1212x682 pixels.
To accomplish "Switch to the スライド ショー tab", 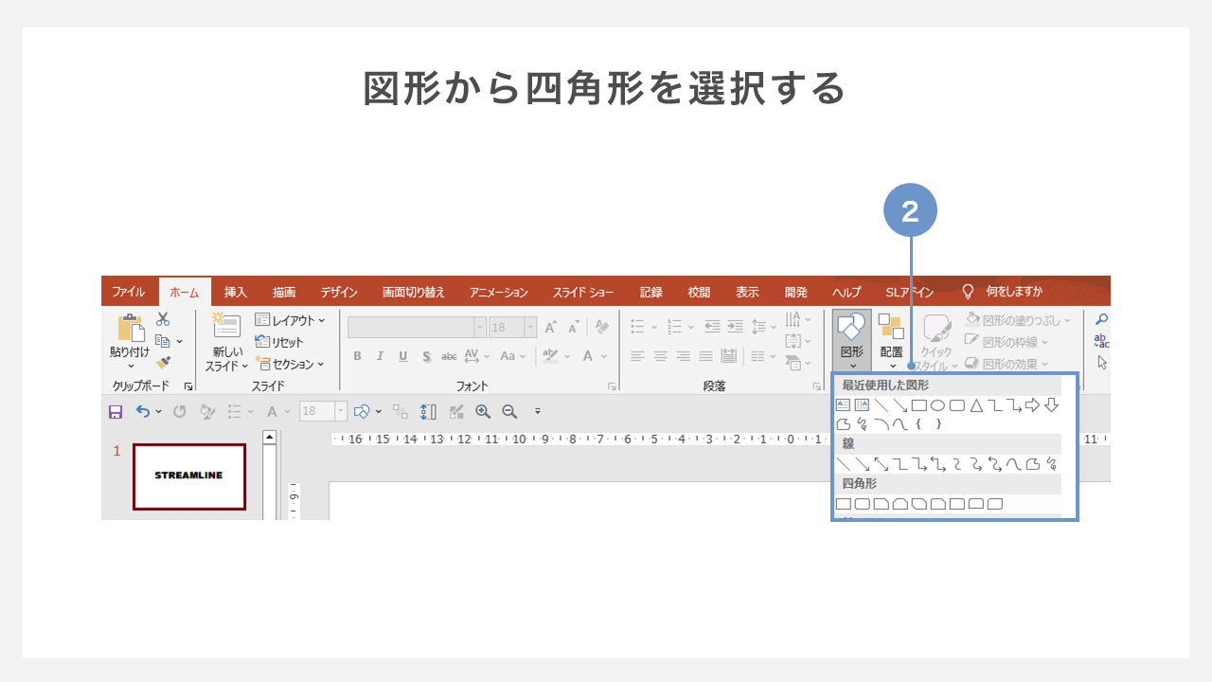I will 583,292.
